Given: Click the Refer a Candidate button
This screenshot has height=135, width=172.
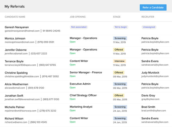Looking at the screenshot, I should click(x=153, y=7).
